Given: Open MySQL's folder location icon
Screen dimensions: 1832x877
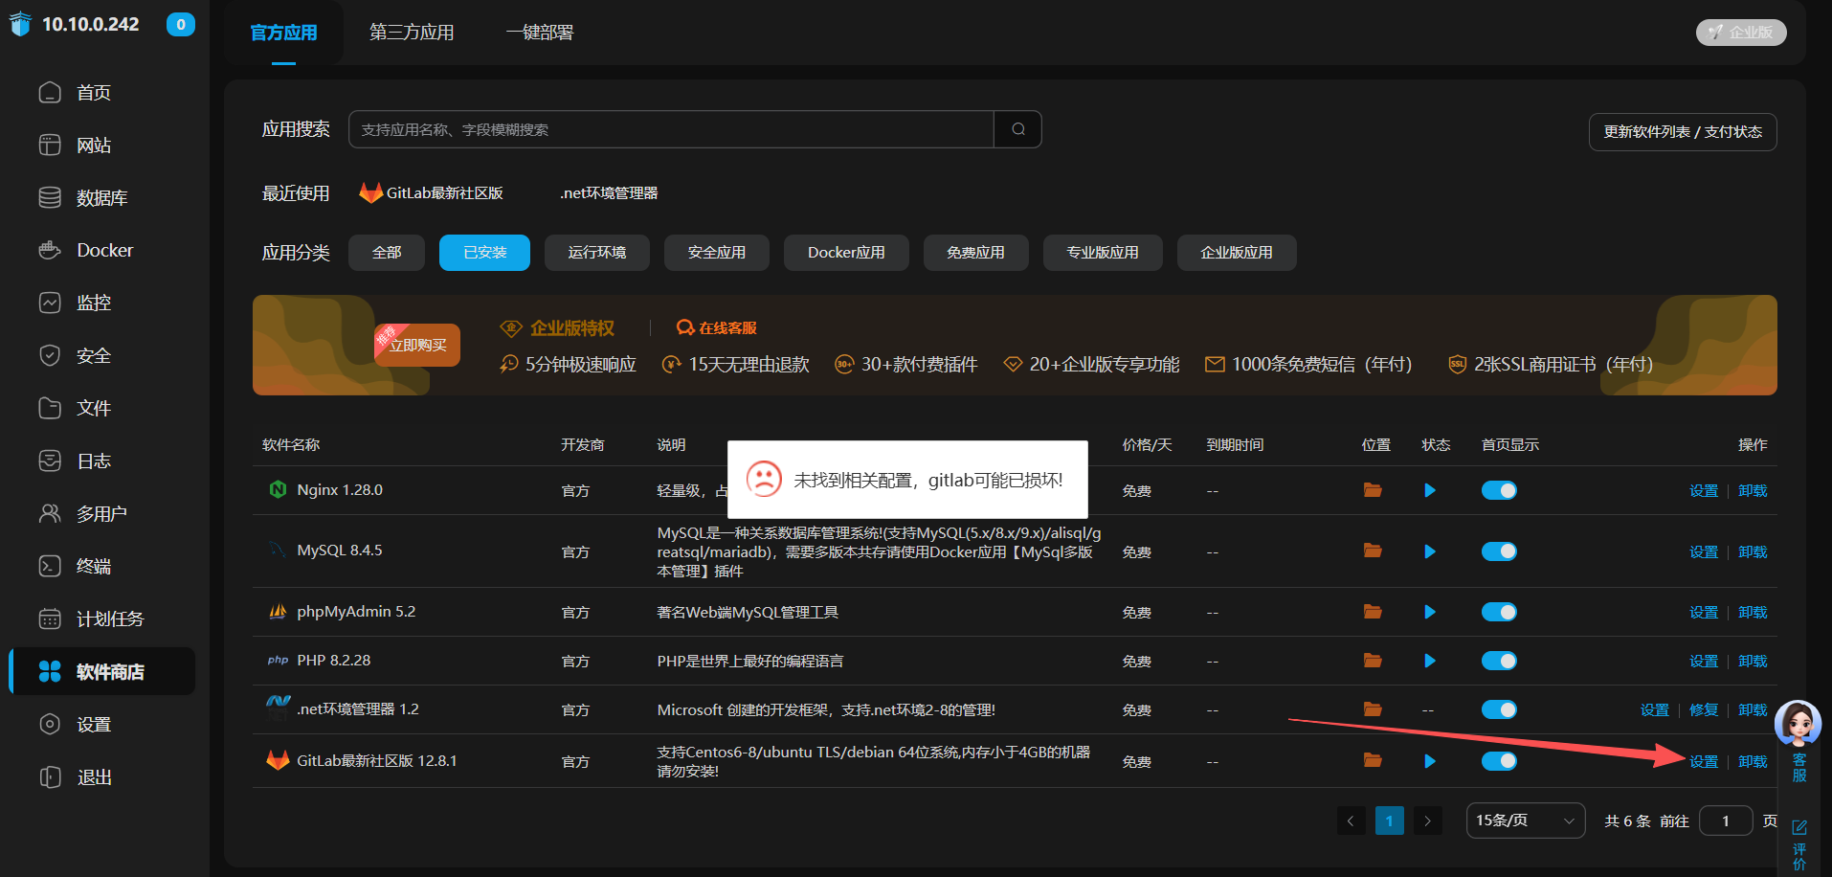Looking at the screenshot, I should pyautogui.click(x=1372, y=551).
